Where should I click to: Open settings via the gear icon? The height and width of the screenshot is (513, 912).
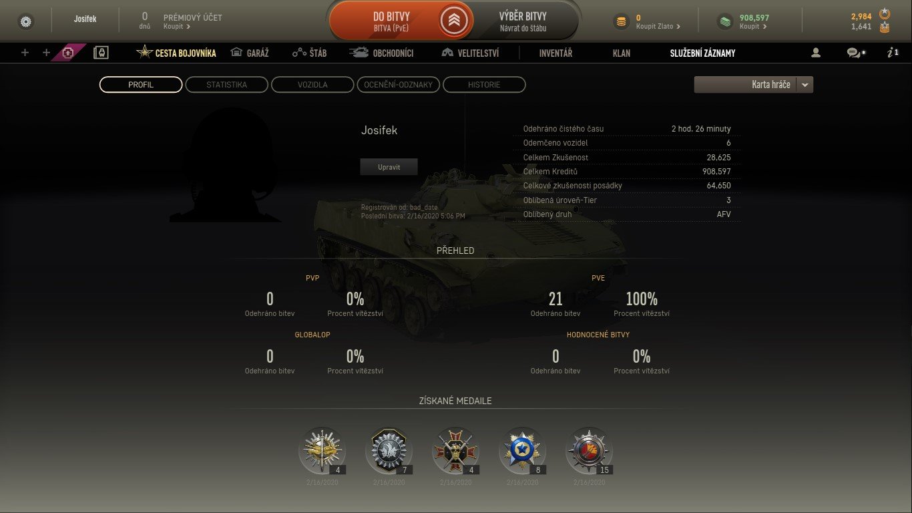tap(26, 21)
